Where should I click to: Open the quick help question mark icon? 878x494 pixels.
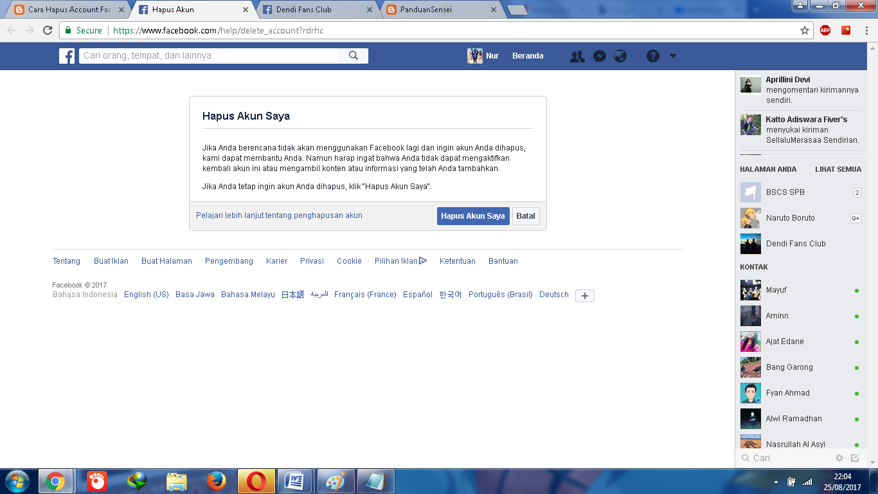point(653,56)
